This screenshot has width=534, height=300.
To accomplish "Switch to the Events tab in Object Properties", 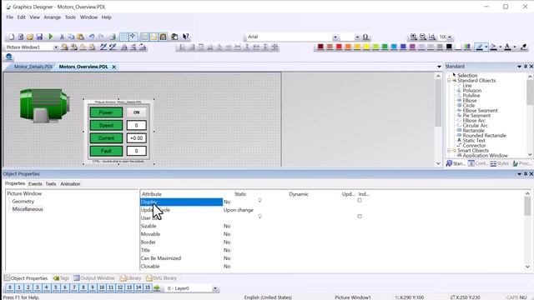I will (x=35, y=183).
